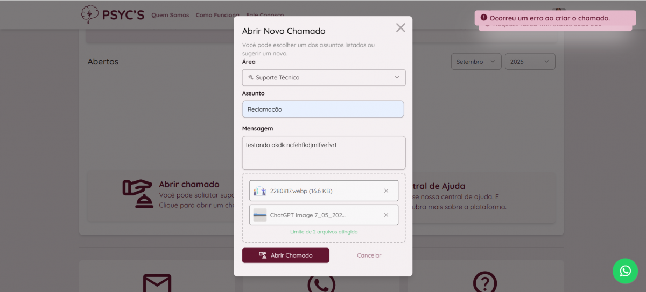Click the green WhatsApp chat icon
646x292 pixels.
(625, 271)
